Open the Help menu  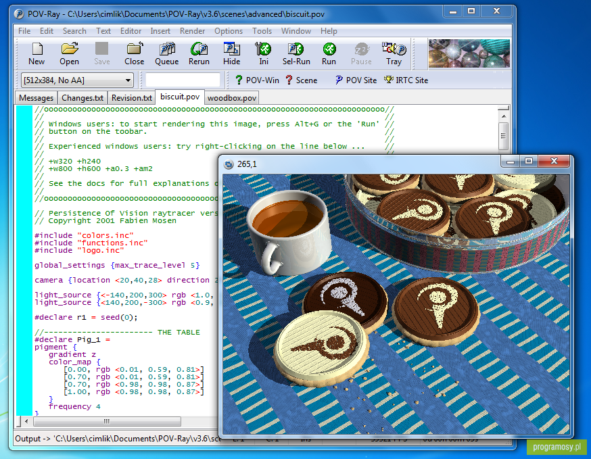coord(329,31)
